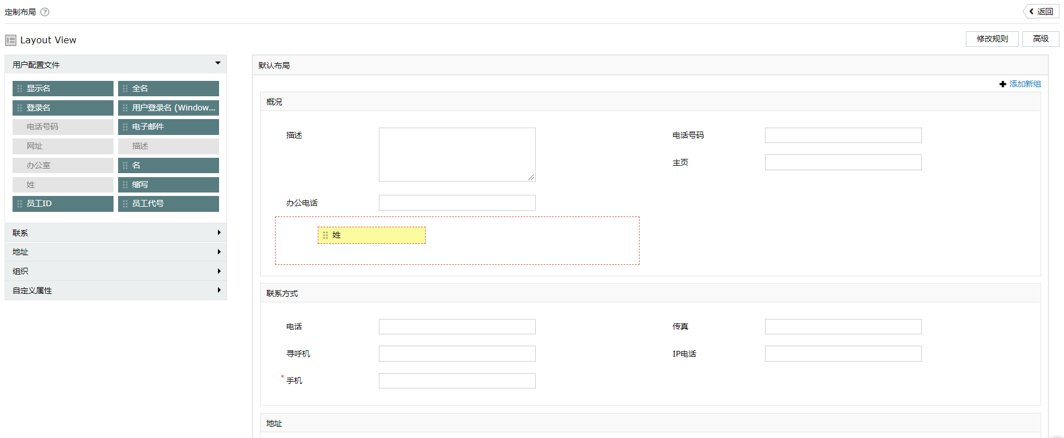Grab the drag handle on 员工ID field
Viewport: 1064px width, 438px height.
pos(19,204)
